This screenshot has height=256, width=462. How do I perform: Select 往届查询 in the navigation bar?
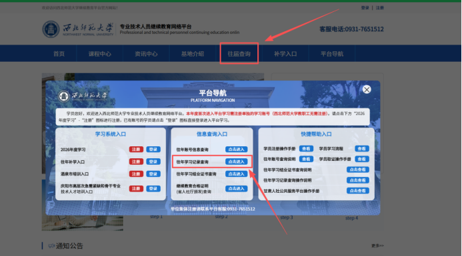click(x=239, y=54)
